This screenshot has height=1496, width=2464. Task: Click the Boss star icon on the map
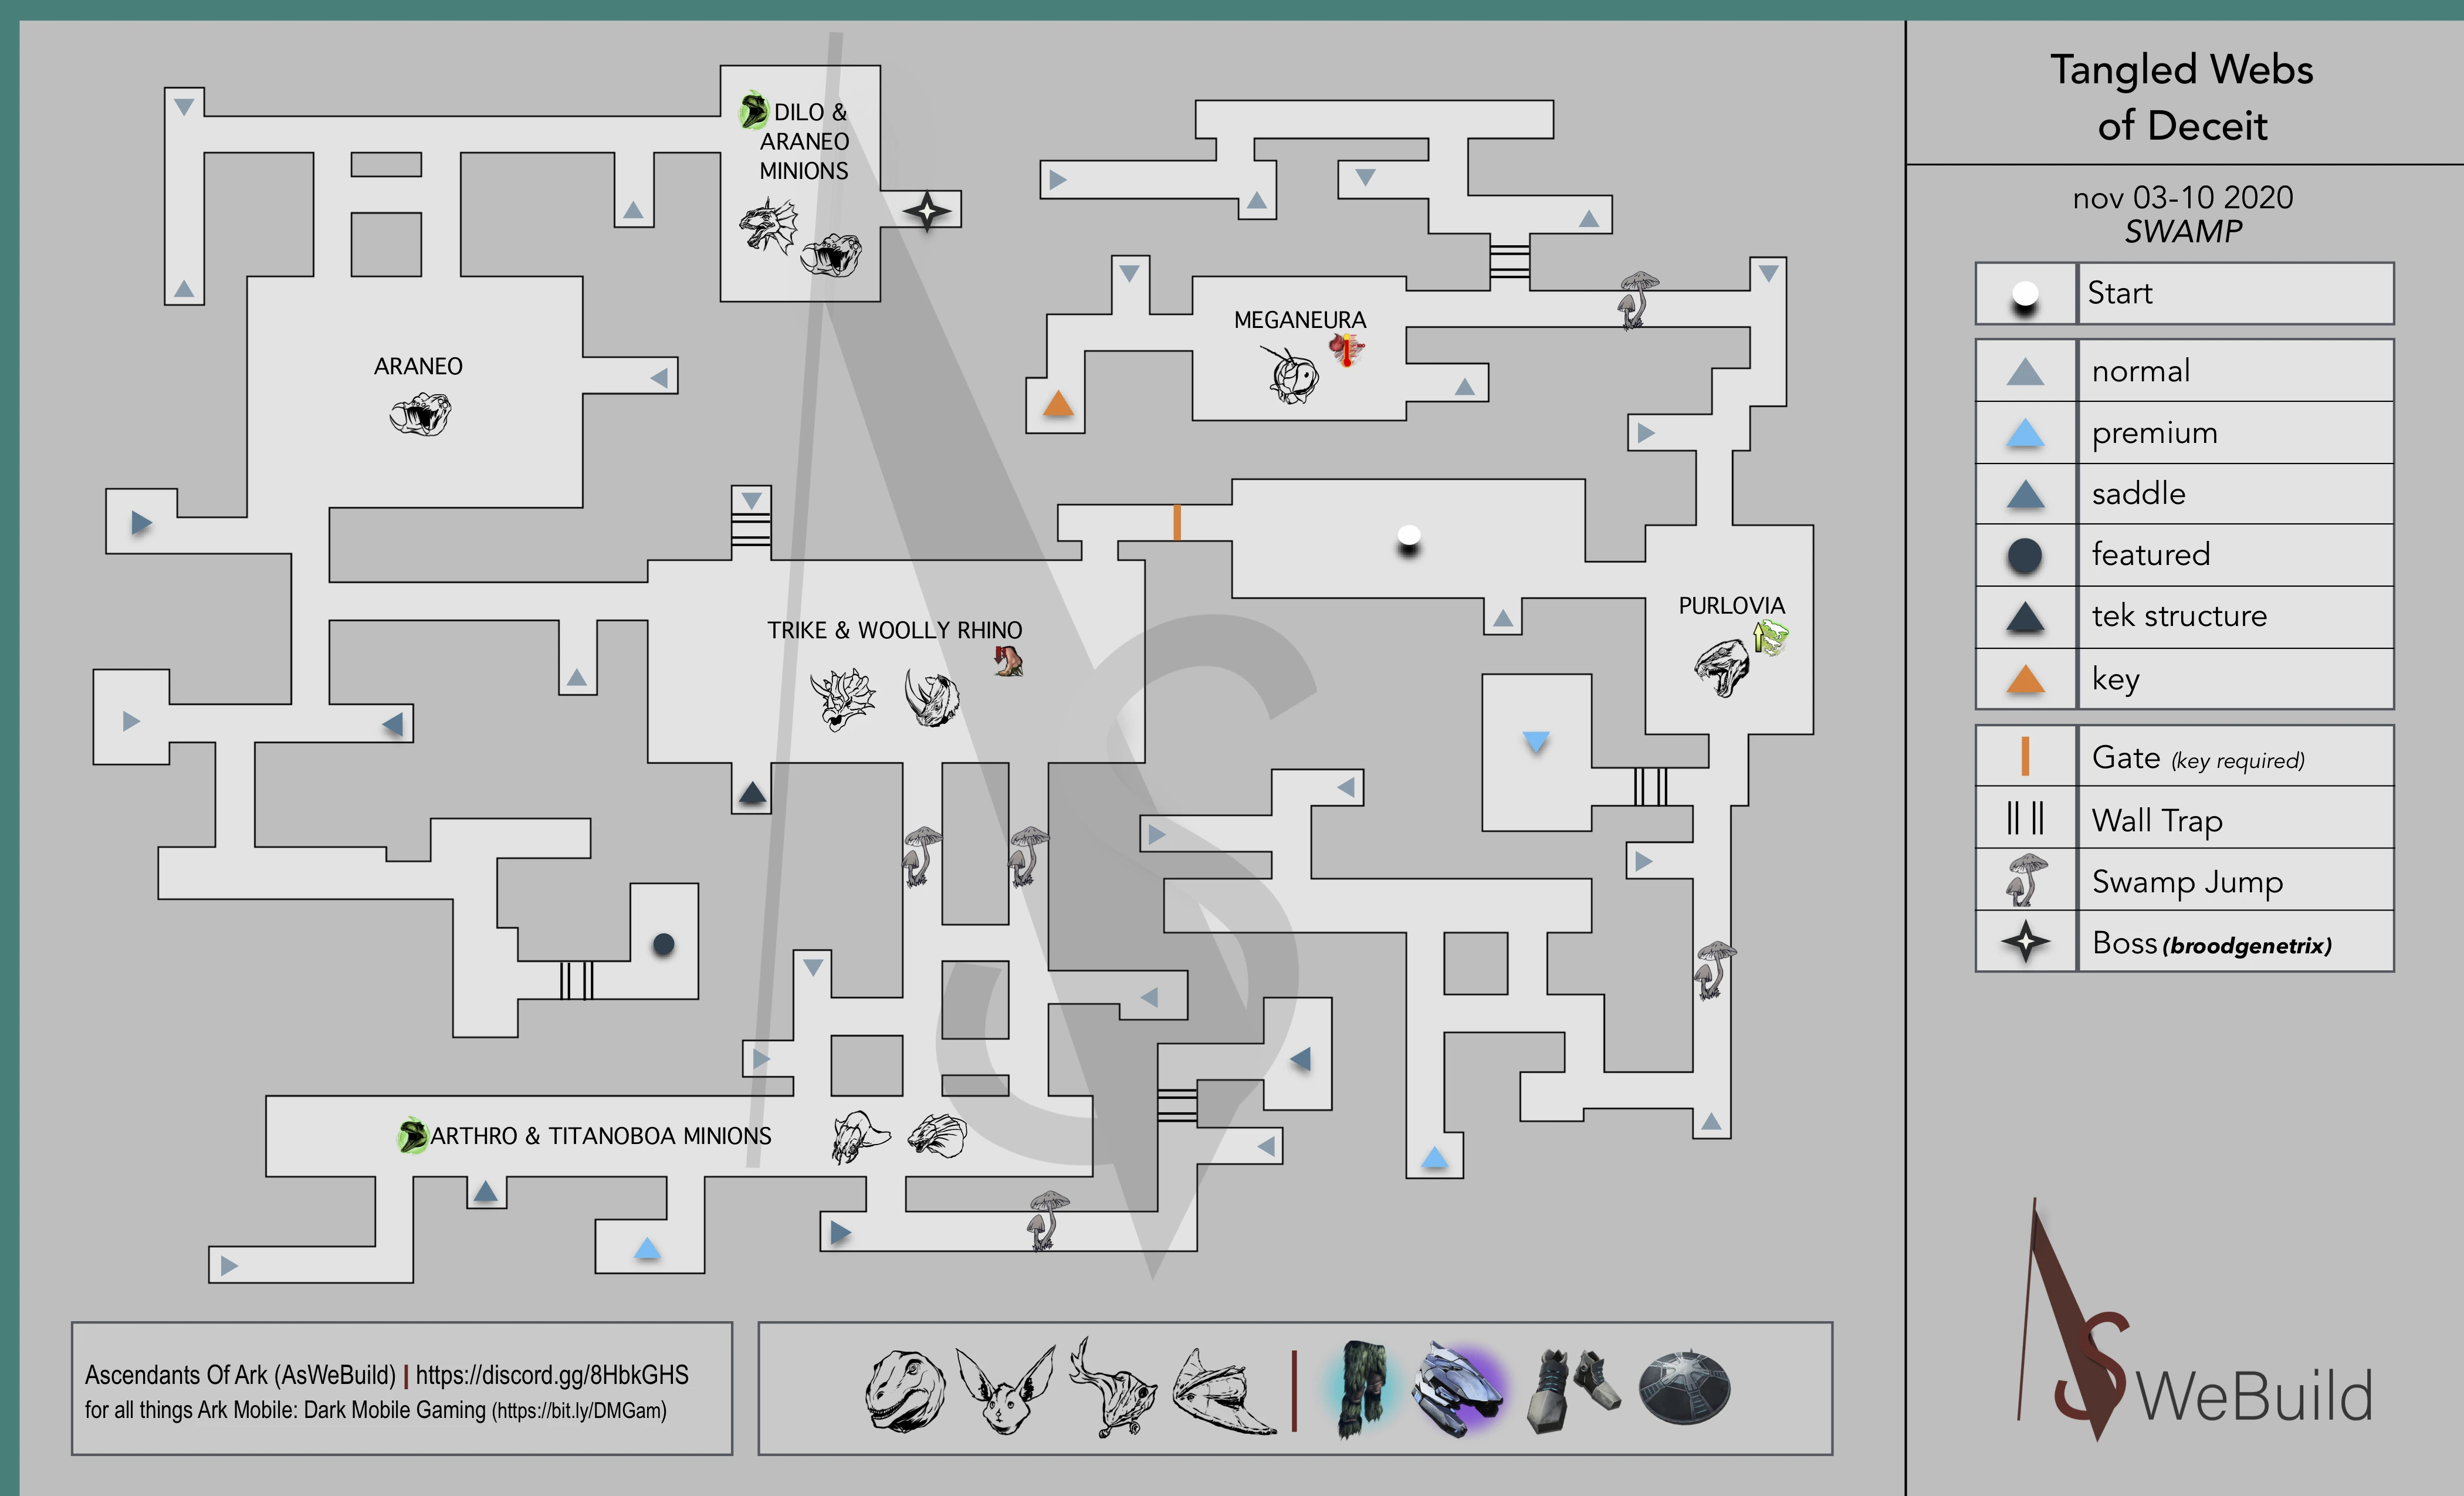[x=927, y=211]
